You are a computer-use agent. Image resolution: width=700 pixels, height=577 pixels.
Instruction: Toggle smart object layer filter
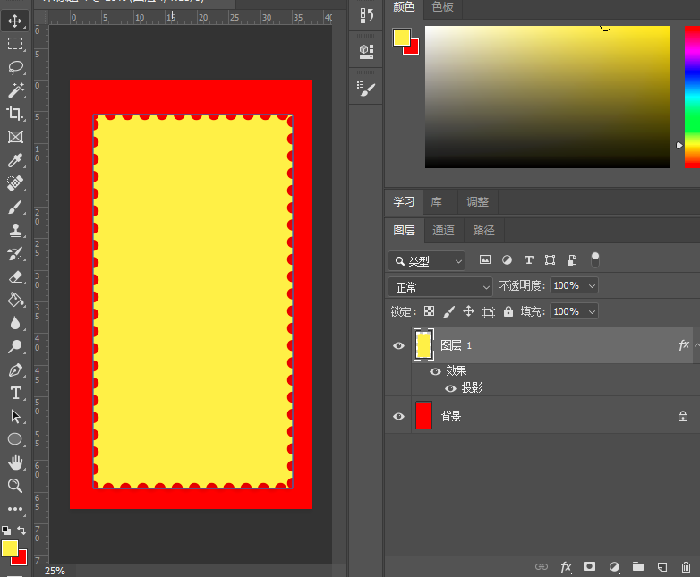[x=572, y=259]
